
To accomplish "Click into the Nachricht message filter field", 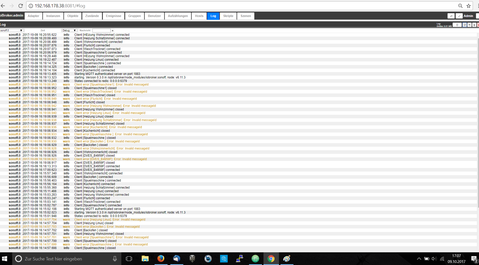I will click(x=102, y=30).
